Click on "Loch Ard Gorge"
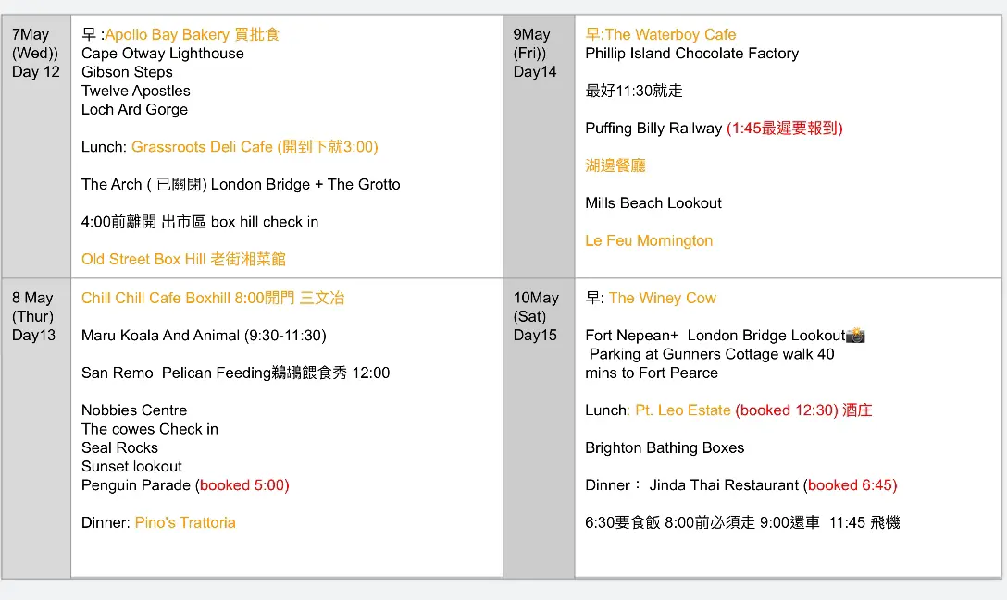Screen dimensions: 1007x600 tap(135, 110)
